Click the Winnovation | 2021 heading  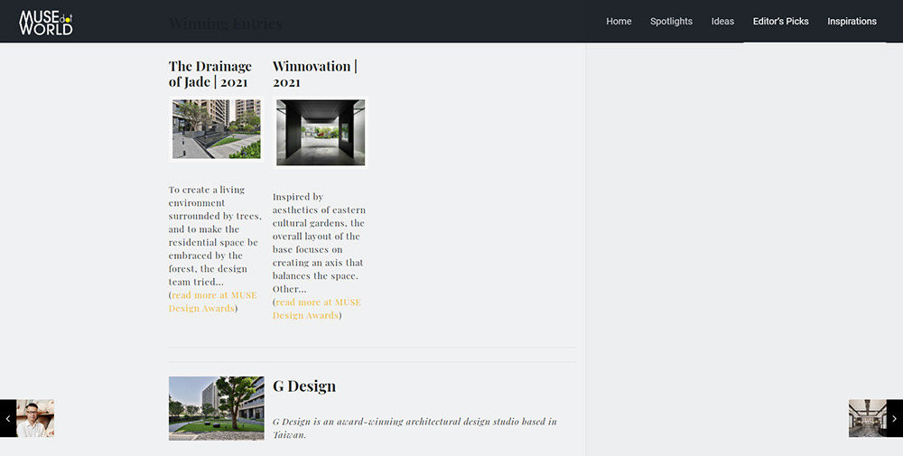coord(314,74)
